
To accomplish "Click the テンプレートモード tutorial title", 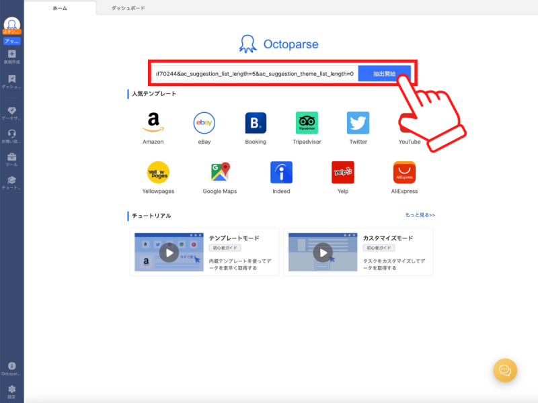I will [234, 238].
